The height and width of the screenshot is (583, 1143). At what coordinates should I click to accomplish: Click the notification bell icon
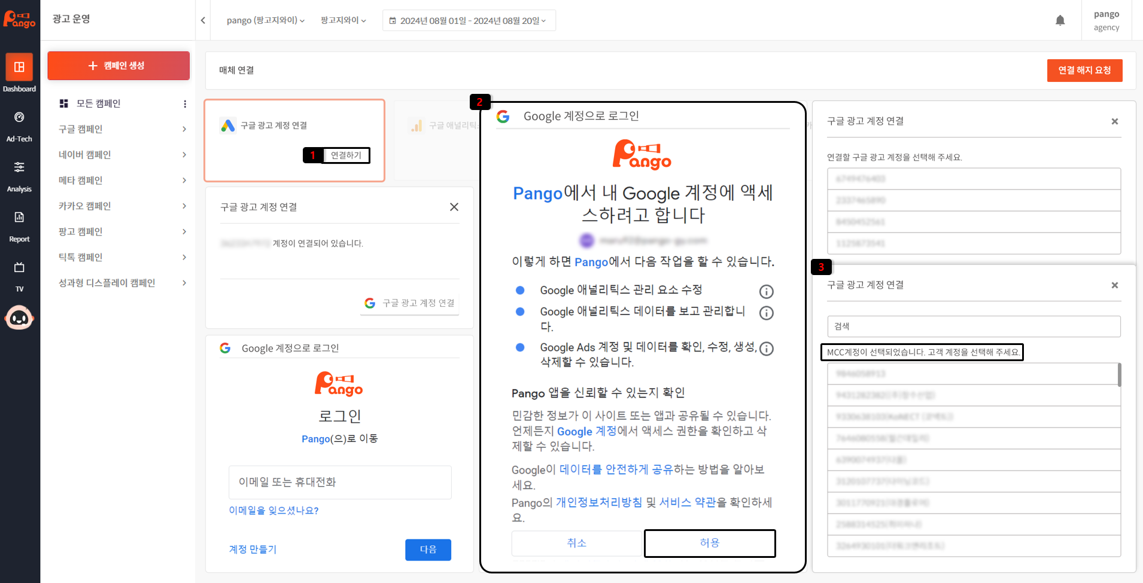coord(1060,20)
